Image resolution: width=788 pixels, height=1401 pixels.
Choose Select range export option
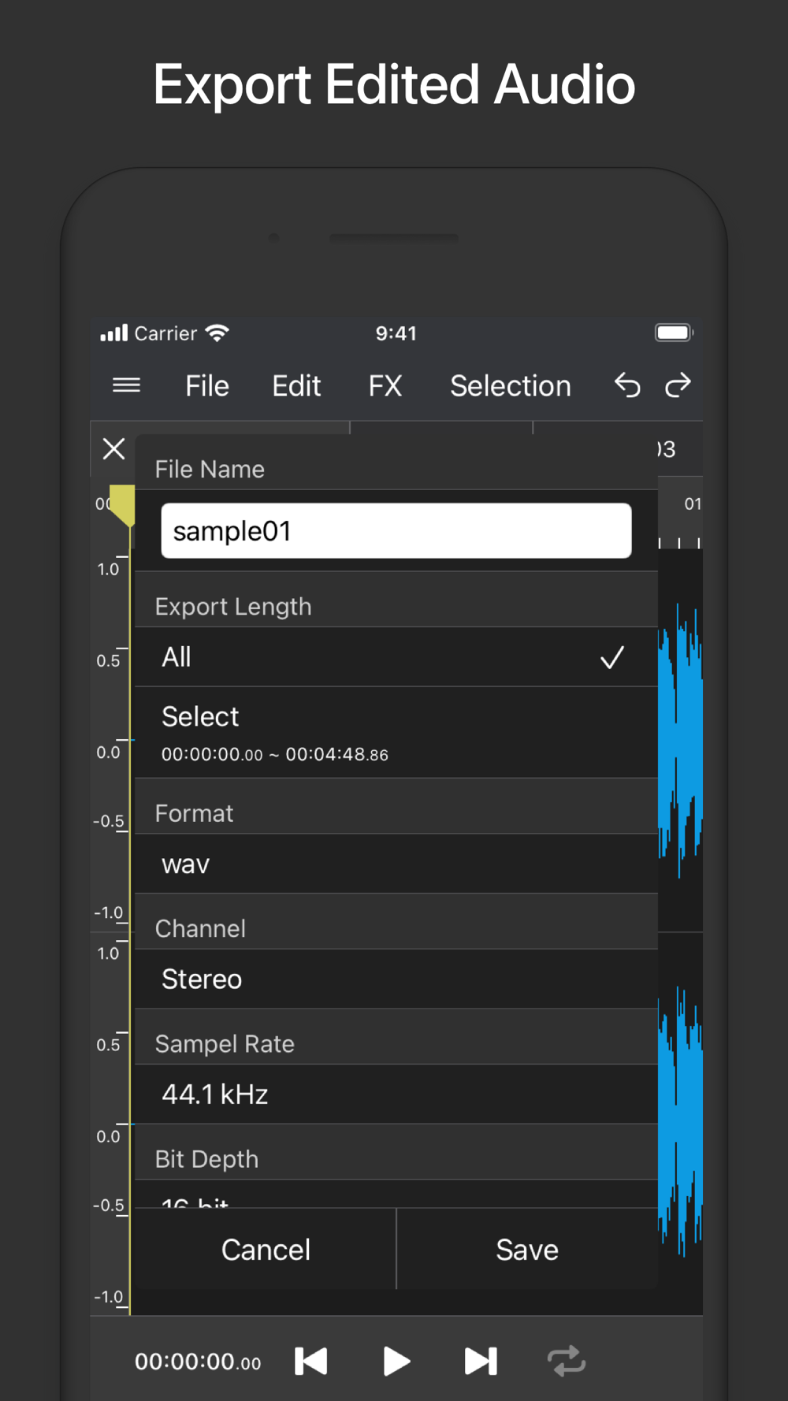coord(396,733)
